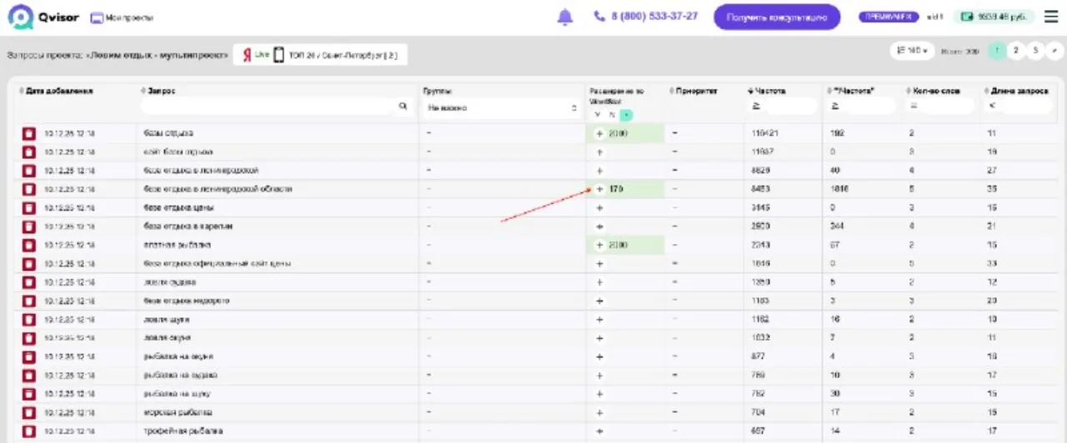This screenshot has width=1067, height=443.
Task: Delete the query 'базы отдыха' with trash icon
Action: [x=29, y=133]
